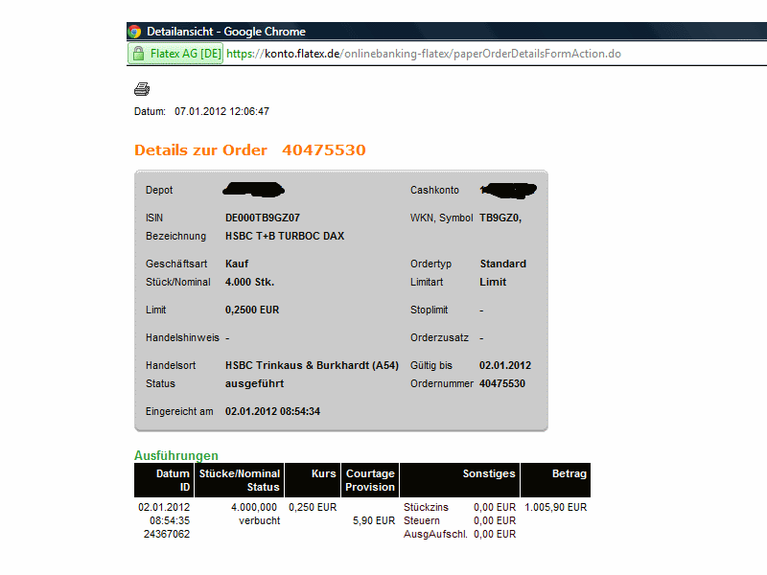
Task: Click the 'Stücke/Nominal Status' column header
Action: click(x=239, y=480)
